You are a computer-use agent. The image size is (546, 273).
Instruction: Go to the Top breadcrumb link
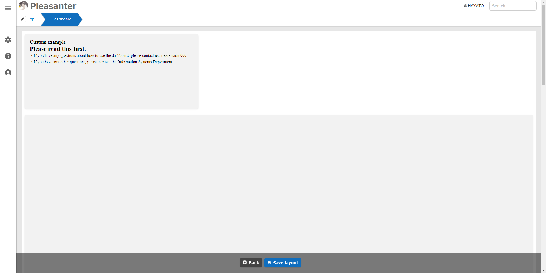31,19
